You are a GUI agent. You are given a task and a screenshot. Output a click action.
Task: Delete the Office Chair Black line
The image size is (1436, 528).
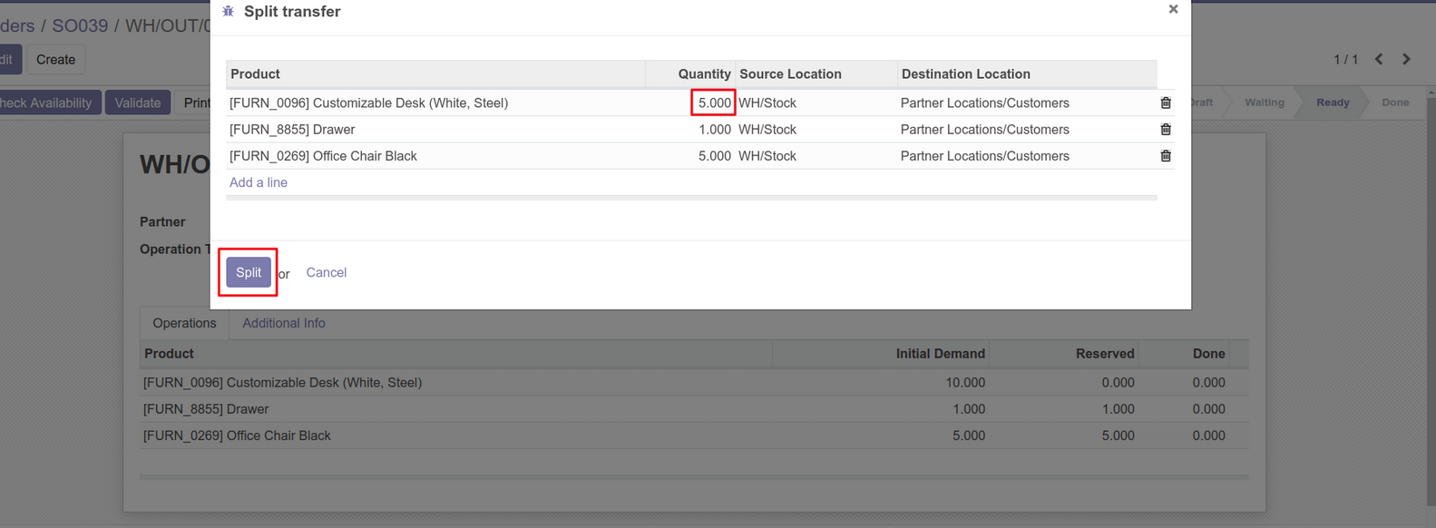click(x=1166, y=156)
